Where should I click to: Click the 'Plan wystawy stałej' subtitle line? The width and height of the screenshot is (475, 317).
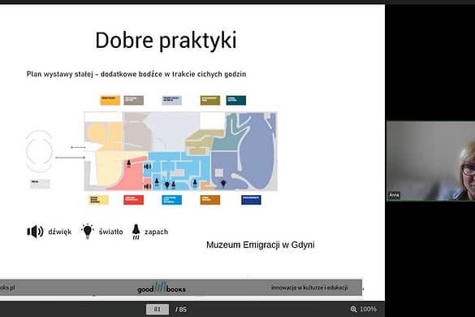point(136,74)
